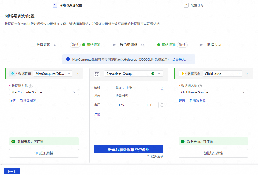The width and height of the screenshot is (258, 175).
Task: Collapse the 数据去向 panel with chevron
Action: pyautogui.click(x=247, y=74)
